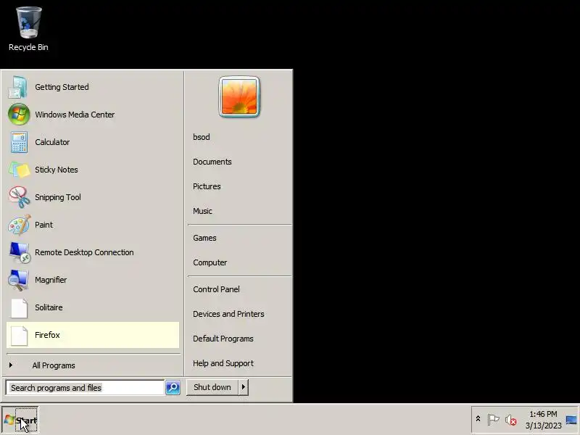Open Devices and Printers

(x=228, y=314)
